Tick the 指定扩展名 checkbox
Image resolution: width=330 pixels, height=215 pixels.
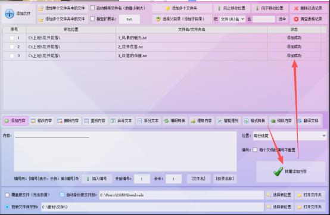pyautogui.click(x=92, y=18)
